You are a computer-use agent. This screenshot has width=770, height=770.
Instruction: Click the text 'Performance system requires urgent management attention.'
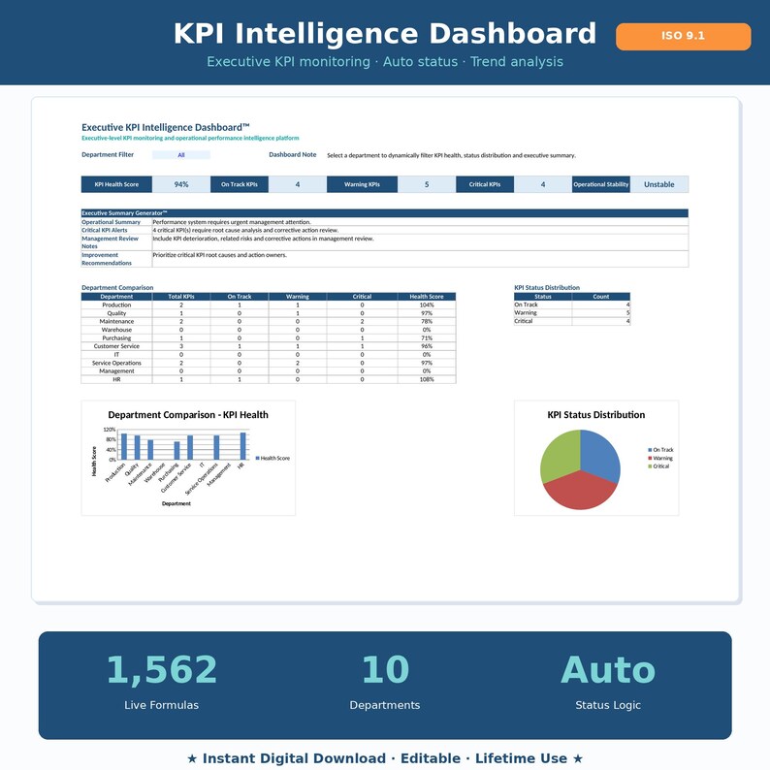pyautogui.click(x=232, y=222)
